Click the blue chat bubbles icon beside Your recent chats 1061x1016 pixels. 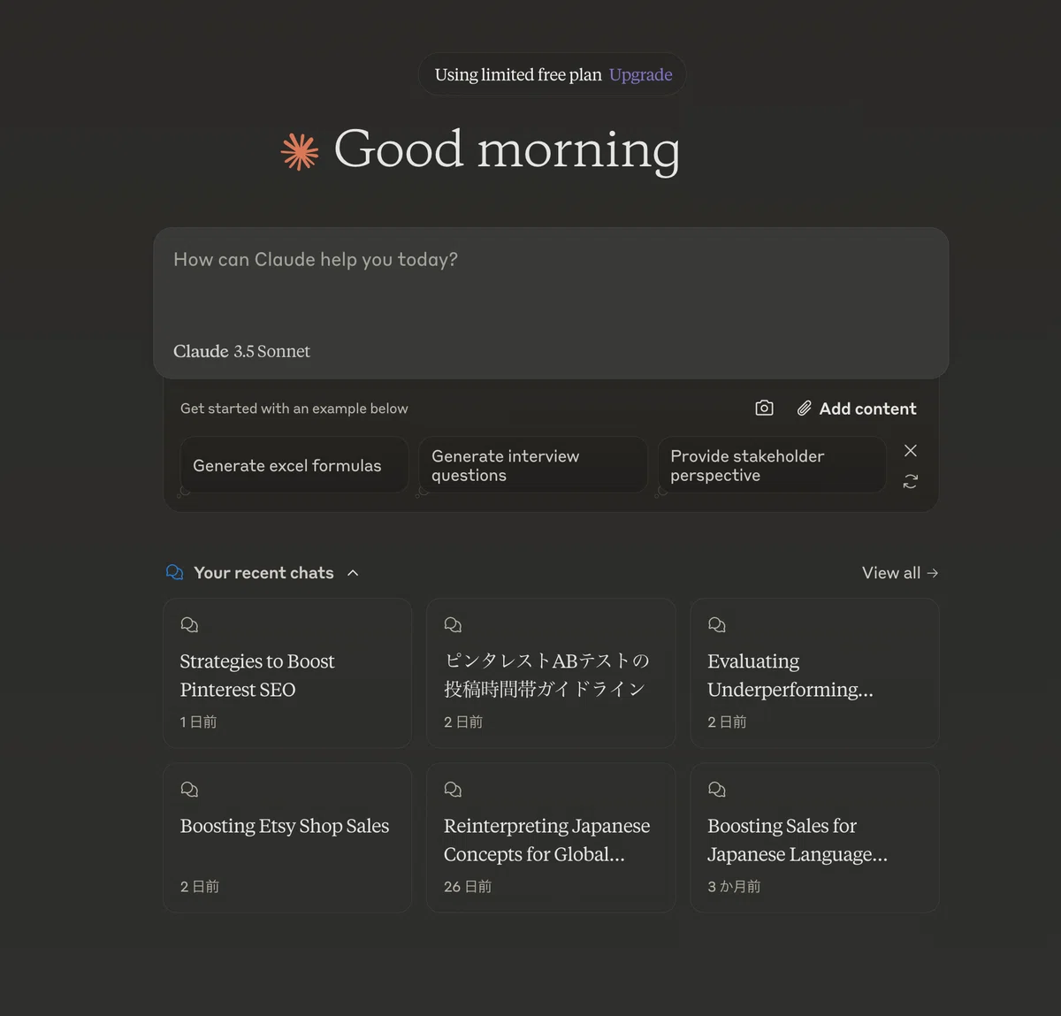point(175,572)
